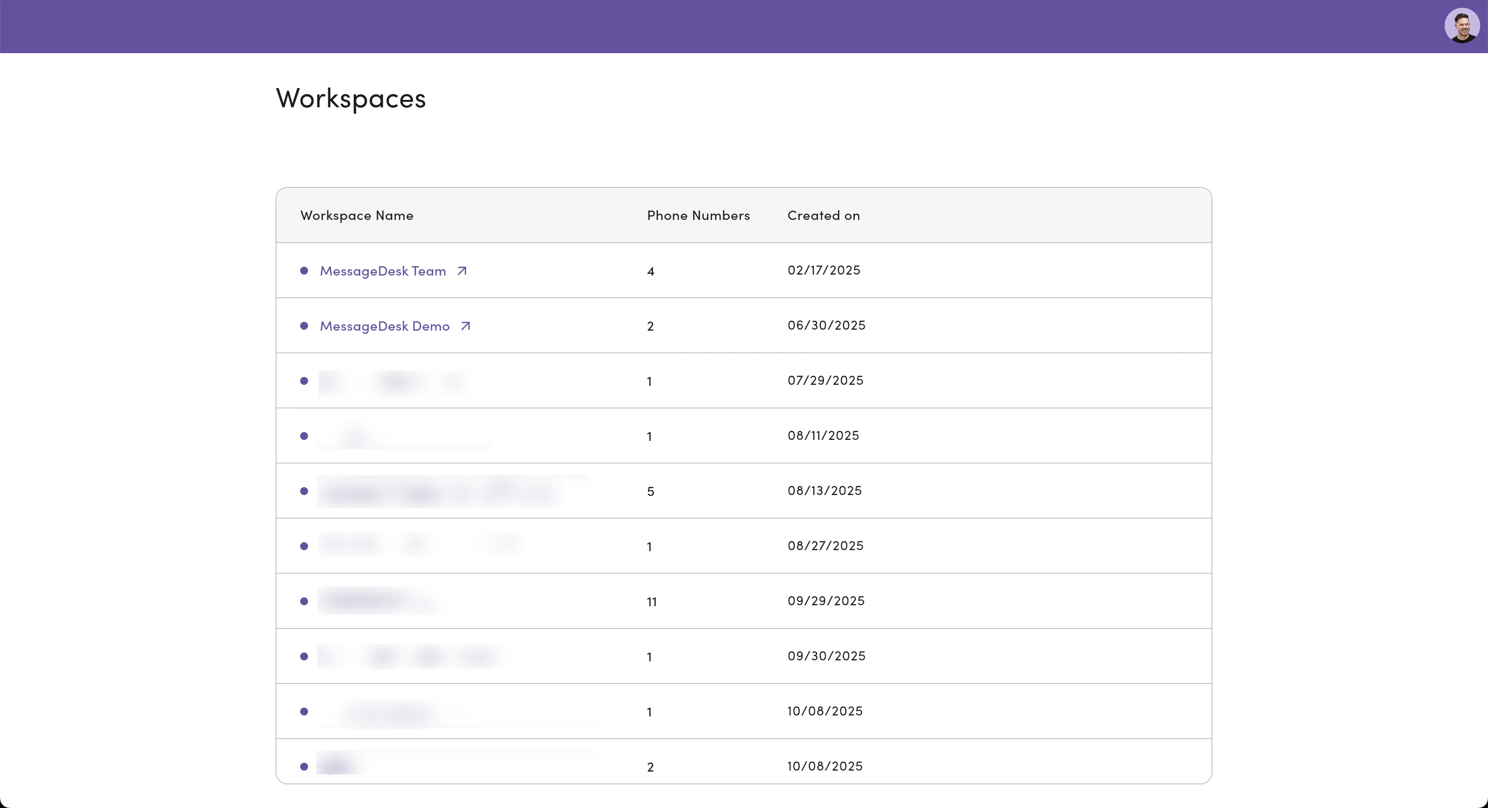
Task: Click the 06/30/2025 created date
Action: pos(827,325)
